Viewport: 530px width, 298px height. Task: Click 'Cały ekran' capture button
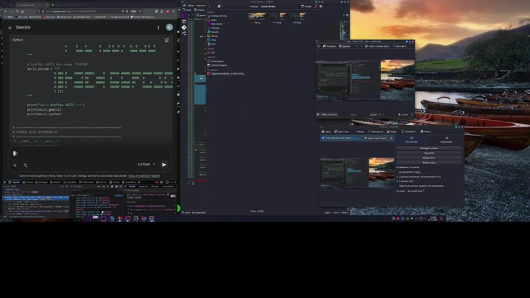click(429, 153)
